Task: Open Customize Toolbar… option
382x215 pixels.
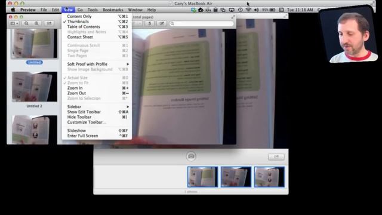Action: pos(97,122)
